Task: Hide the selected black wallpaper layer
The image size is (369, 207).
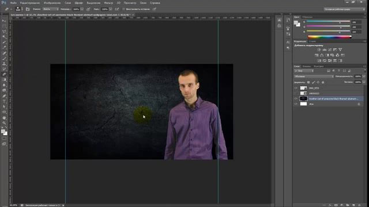Action: (x=296, y=98)
